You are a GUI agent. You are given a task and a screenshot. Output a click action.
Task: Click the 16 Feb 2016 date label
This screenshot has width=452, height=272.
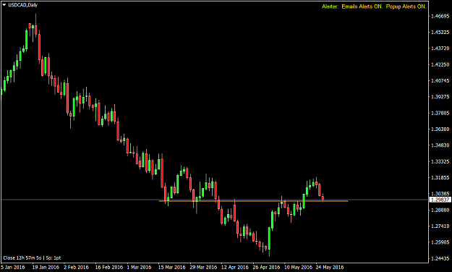109,267
